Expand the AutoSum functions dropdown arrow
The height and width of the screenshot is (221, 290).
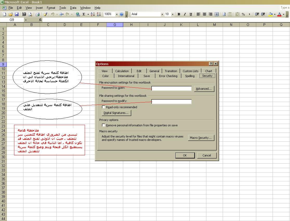pos(88,14)
